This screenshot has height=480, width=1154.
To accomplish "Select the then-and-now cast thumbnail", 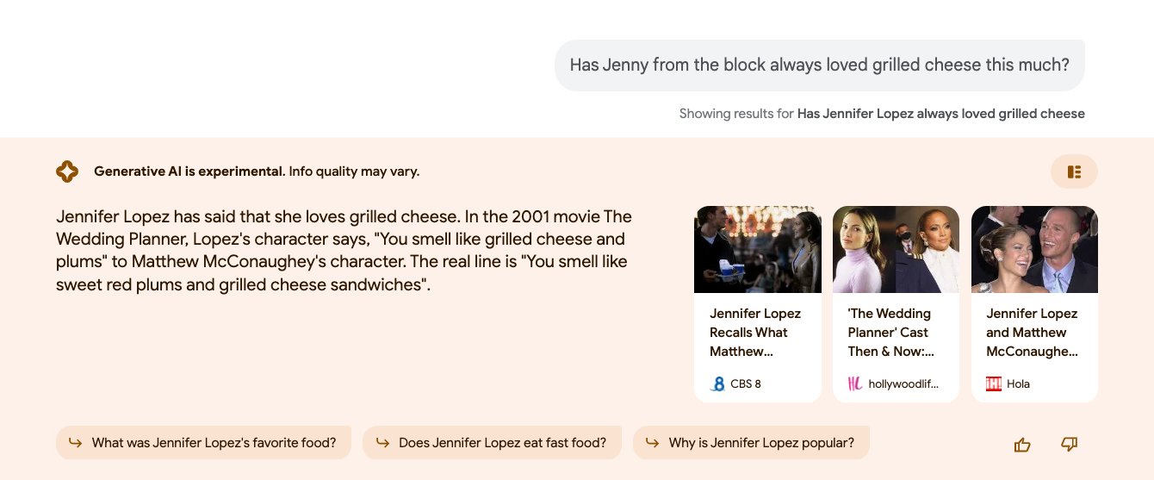I will click(x=896, y=250).
